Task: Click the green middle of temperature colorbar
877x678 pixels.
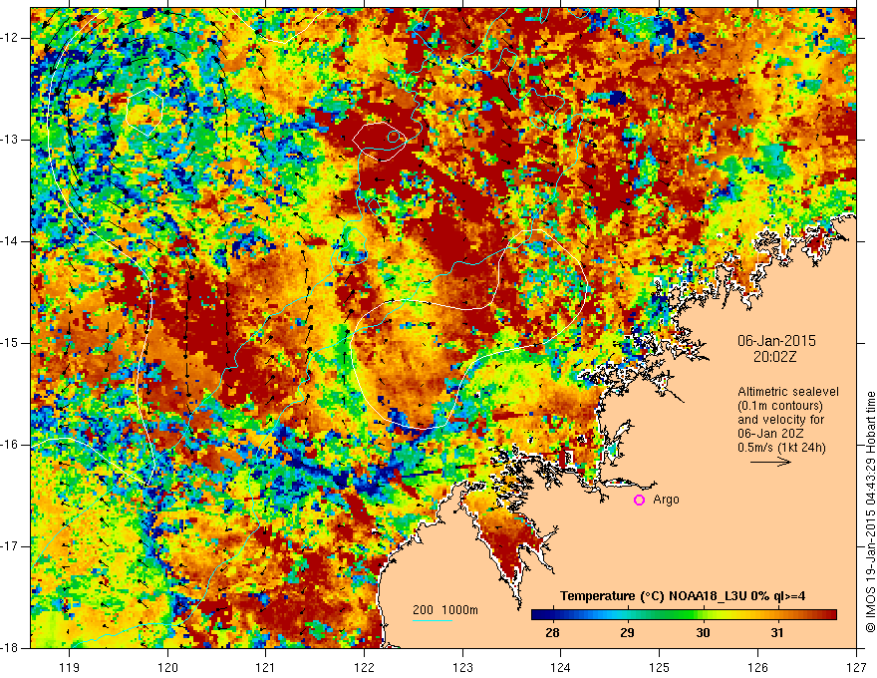Action: click(684, 615)
